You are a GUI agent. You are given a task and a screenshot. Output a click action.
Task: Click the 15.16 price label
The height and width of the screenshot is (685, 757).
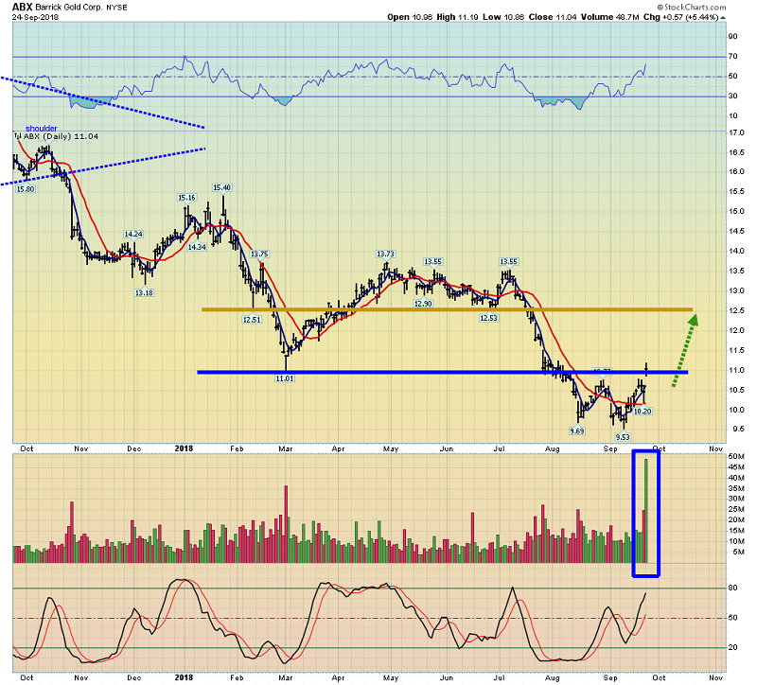[186, 198]
